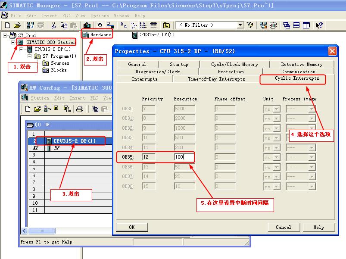
Task: Select the Hardware object icon
Action: tap(86, 34)
